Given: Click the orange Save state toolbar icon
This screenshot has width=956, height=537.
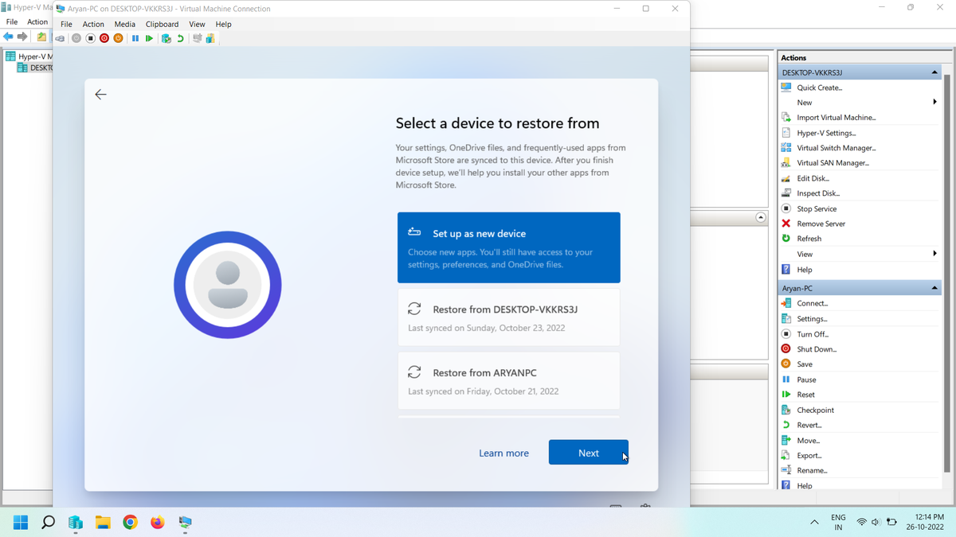Looking at the screenshot, I should click(x=119, y=38).
